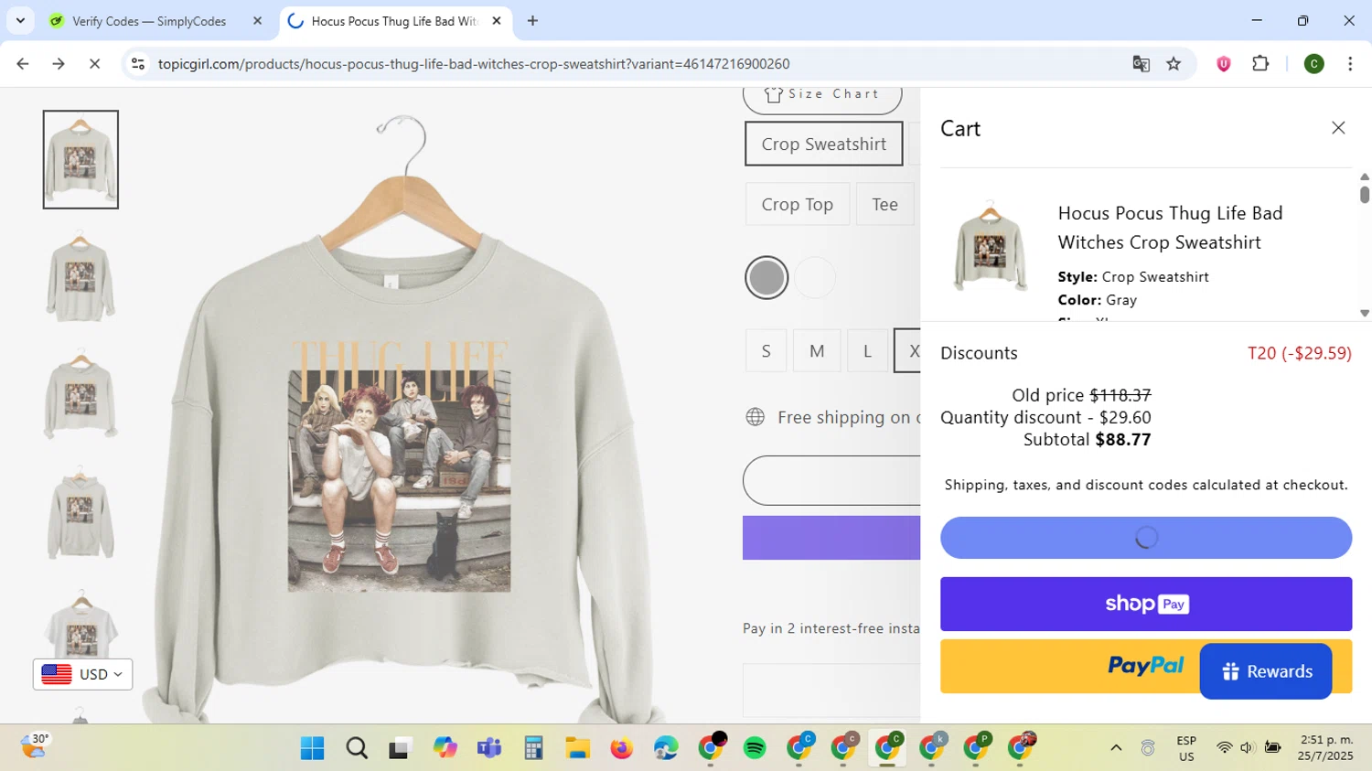Select size M
This screenshot has height=771, width=1372.
tap(817, 351)
